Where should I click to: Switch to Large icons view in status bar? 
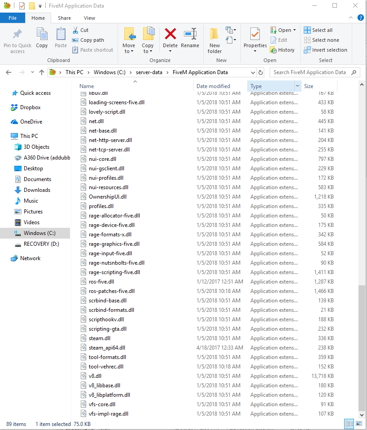click(x=359, y=424)
